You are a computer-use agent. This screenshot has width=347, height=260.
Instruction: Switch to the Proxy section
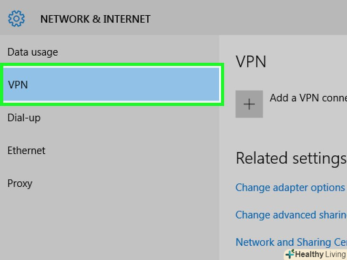coord(20,183)
